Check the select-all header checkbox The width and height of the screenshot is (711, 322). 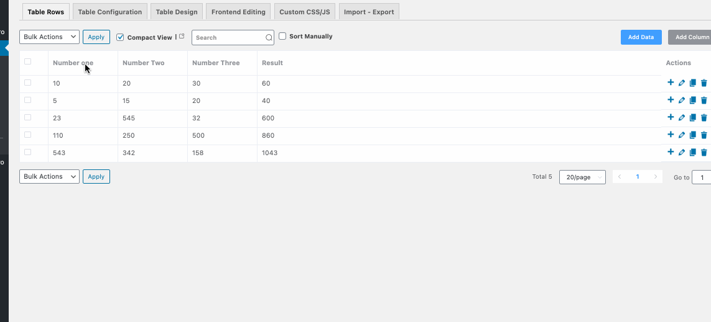coord(27,61)
